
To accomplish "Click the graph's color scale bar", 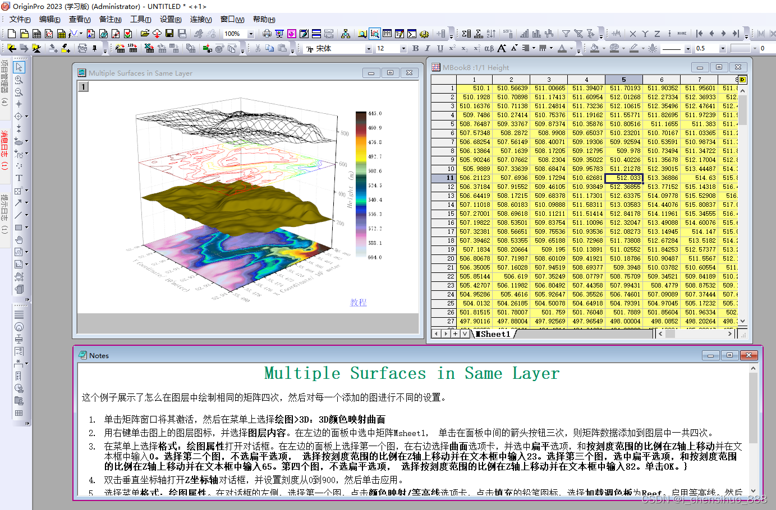I will (360, 185).
